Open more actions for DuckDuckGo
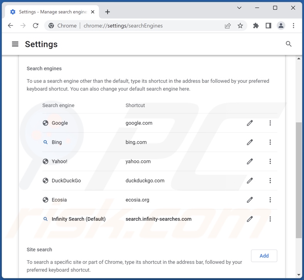The height and width of the screenshot is (280, 304). 270,181
